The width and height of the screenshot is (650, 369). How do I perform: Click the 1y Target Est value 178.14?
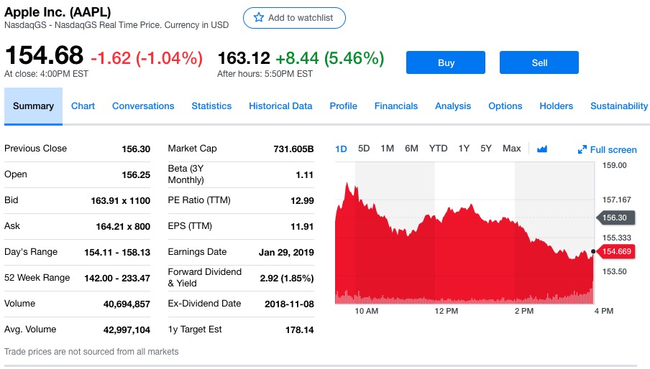click(299, 330)
